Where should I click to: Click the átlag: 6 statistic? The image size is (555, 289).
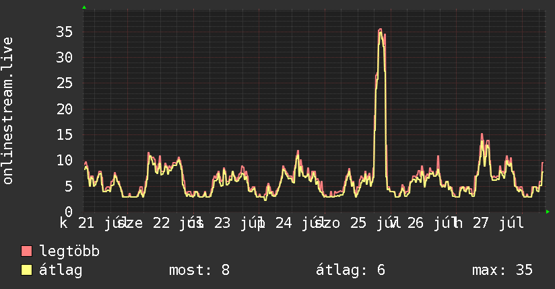click(350, 270)
